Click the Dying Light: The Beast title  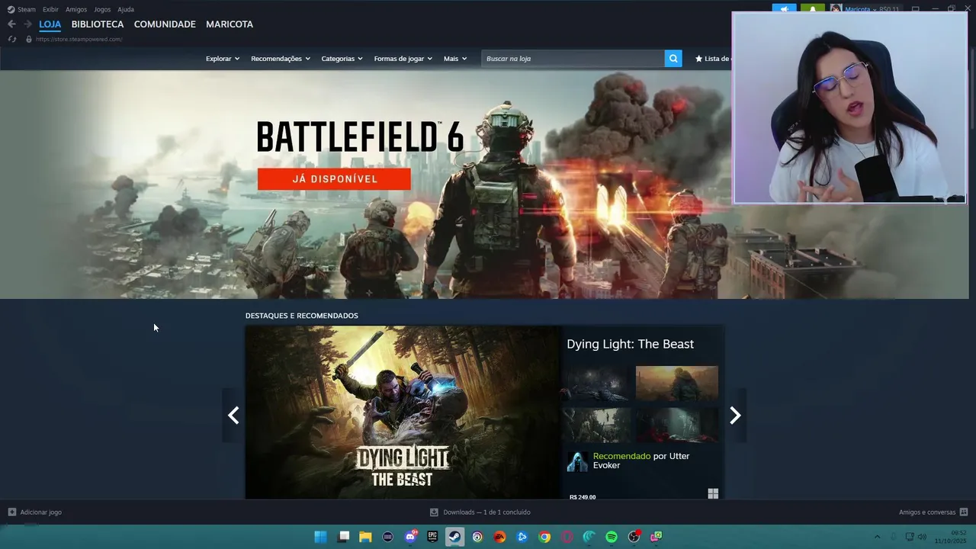pos(630,344)
